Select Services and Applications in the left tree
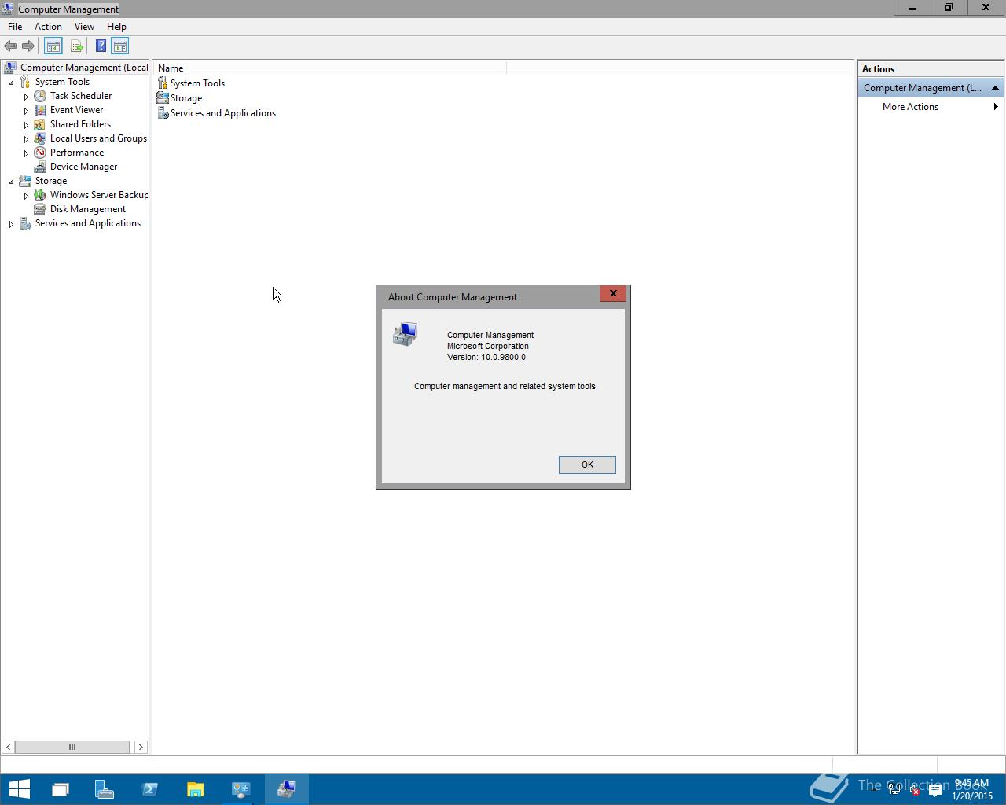 [x=88, y=223]
